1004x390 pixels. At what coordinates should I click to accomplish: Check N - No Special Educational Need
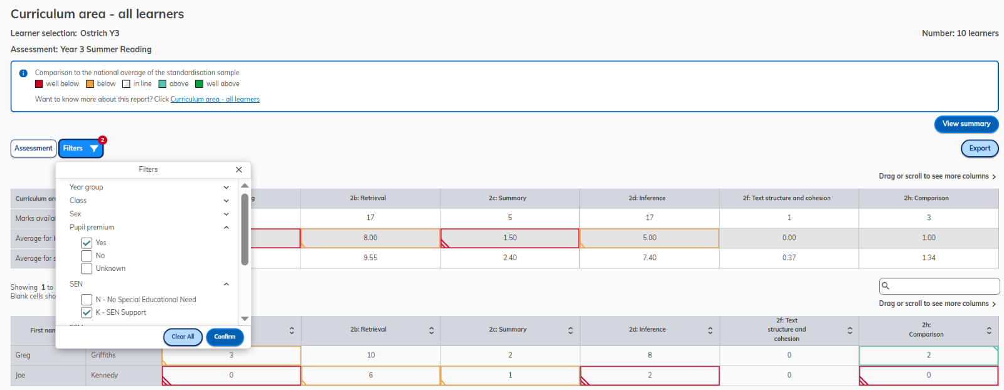pyautogui.click(x=87, y=300)
